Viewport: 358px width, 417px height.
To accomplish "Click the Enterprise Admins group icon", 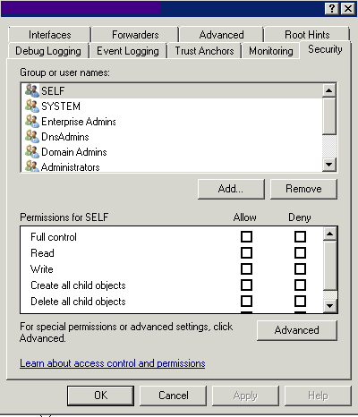I will pos(32,121).
